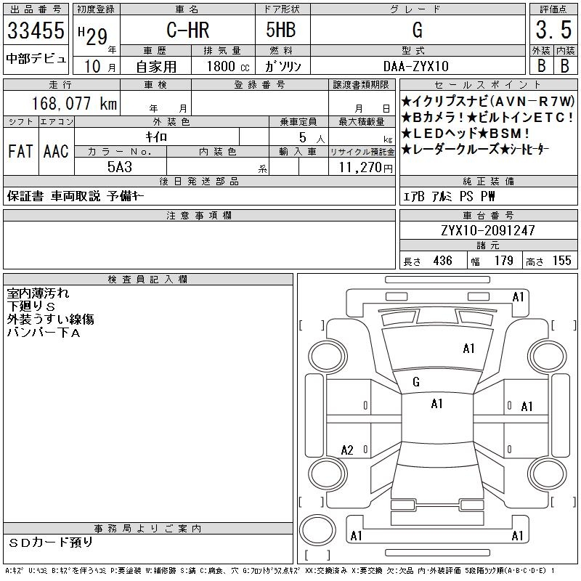
Task: Select equipment line エアB アルミ PS PW
Action: (449, 196)
